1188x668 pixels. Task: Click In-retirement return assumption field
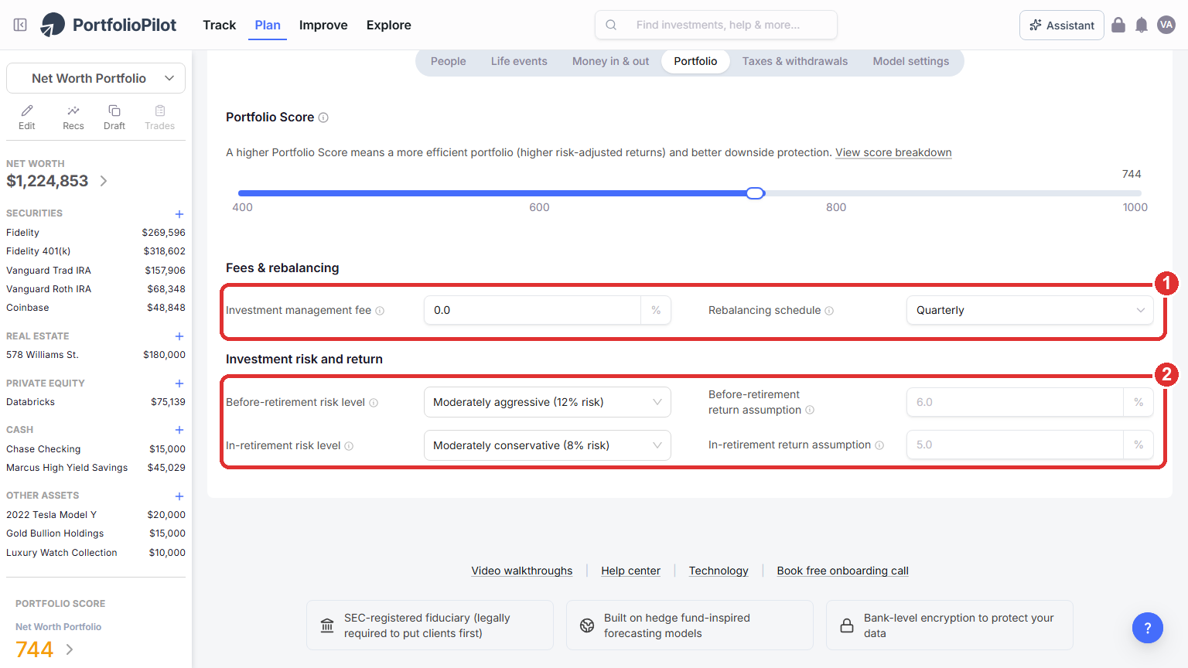(1015, 445)
